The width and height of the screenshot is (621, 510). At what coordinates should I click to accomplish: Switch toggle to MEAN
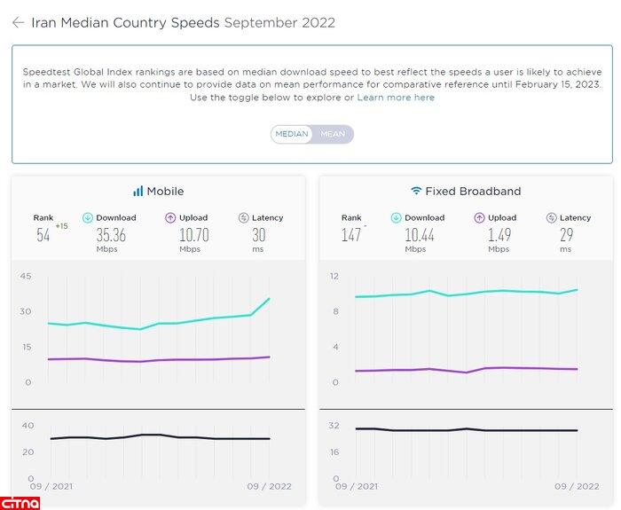click(333, 134)
